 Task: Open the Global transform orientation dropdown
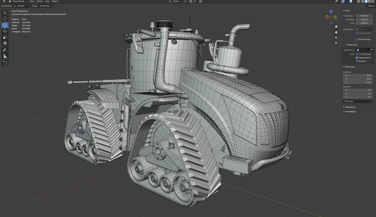point(175,1)
